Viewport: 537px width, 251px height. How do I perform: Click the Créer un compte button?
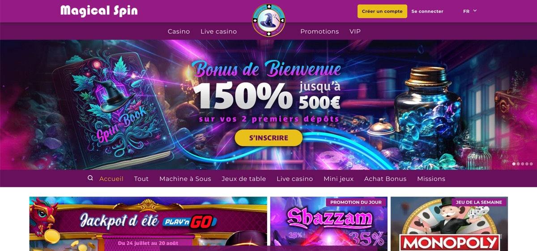382,11
